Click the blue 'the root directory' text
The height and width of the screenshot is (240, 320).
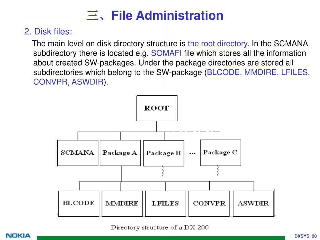pos(217,43)
